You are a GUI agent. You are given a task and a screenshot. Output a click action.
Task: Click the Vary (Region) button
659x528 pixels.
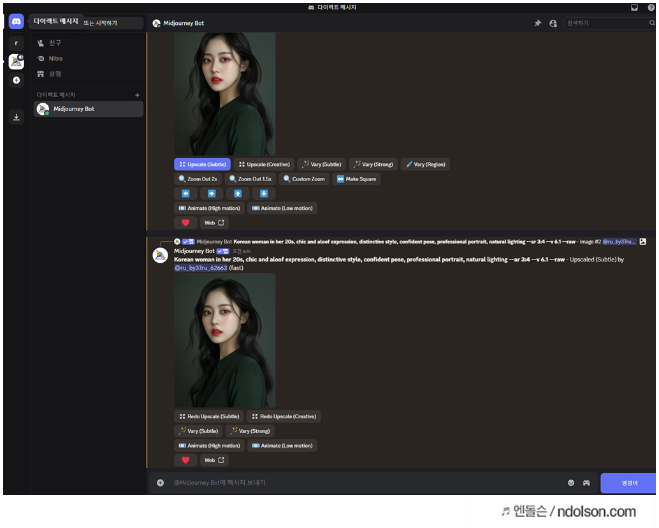425,165
